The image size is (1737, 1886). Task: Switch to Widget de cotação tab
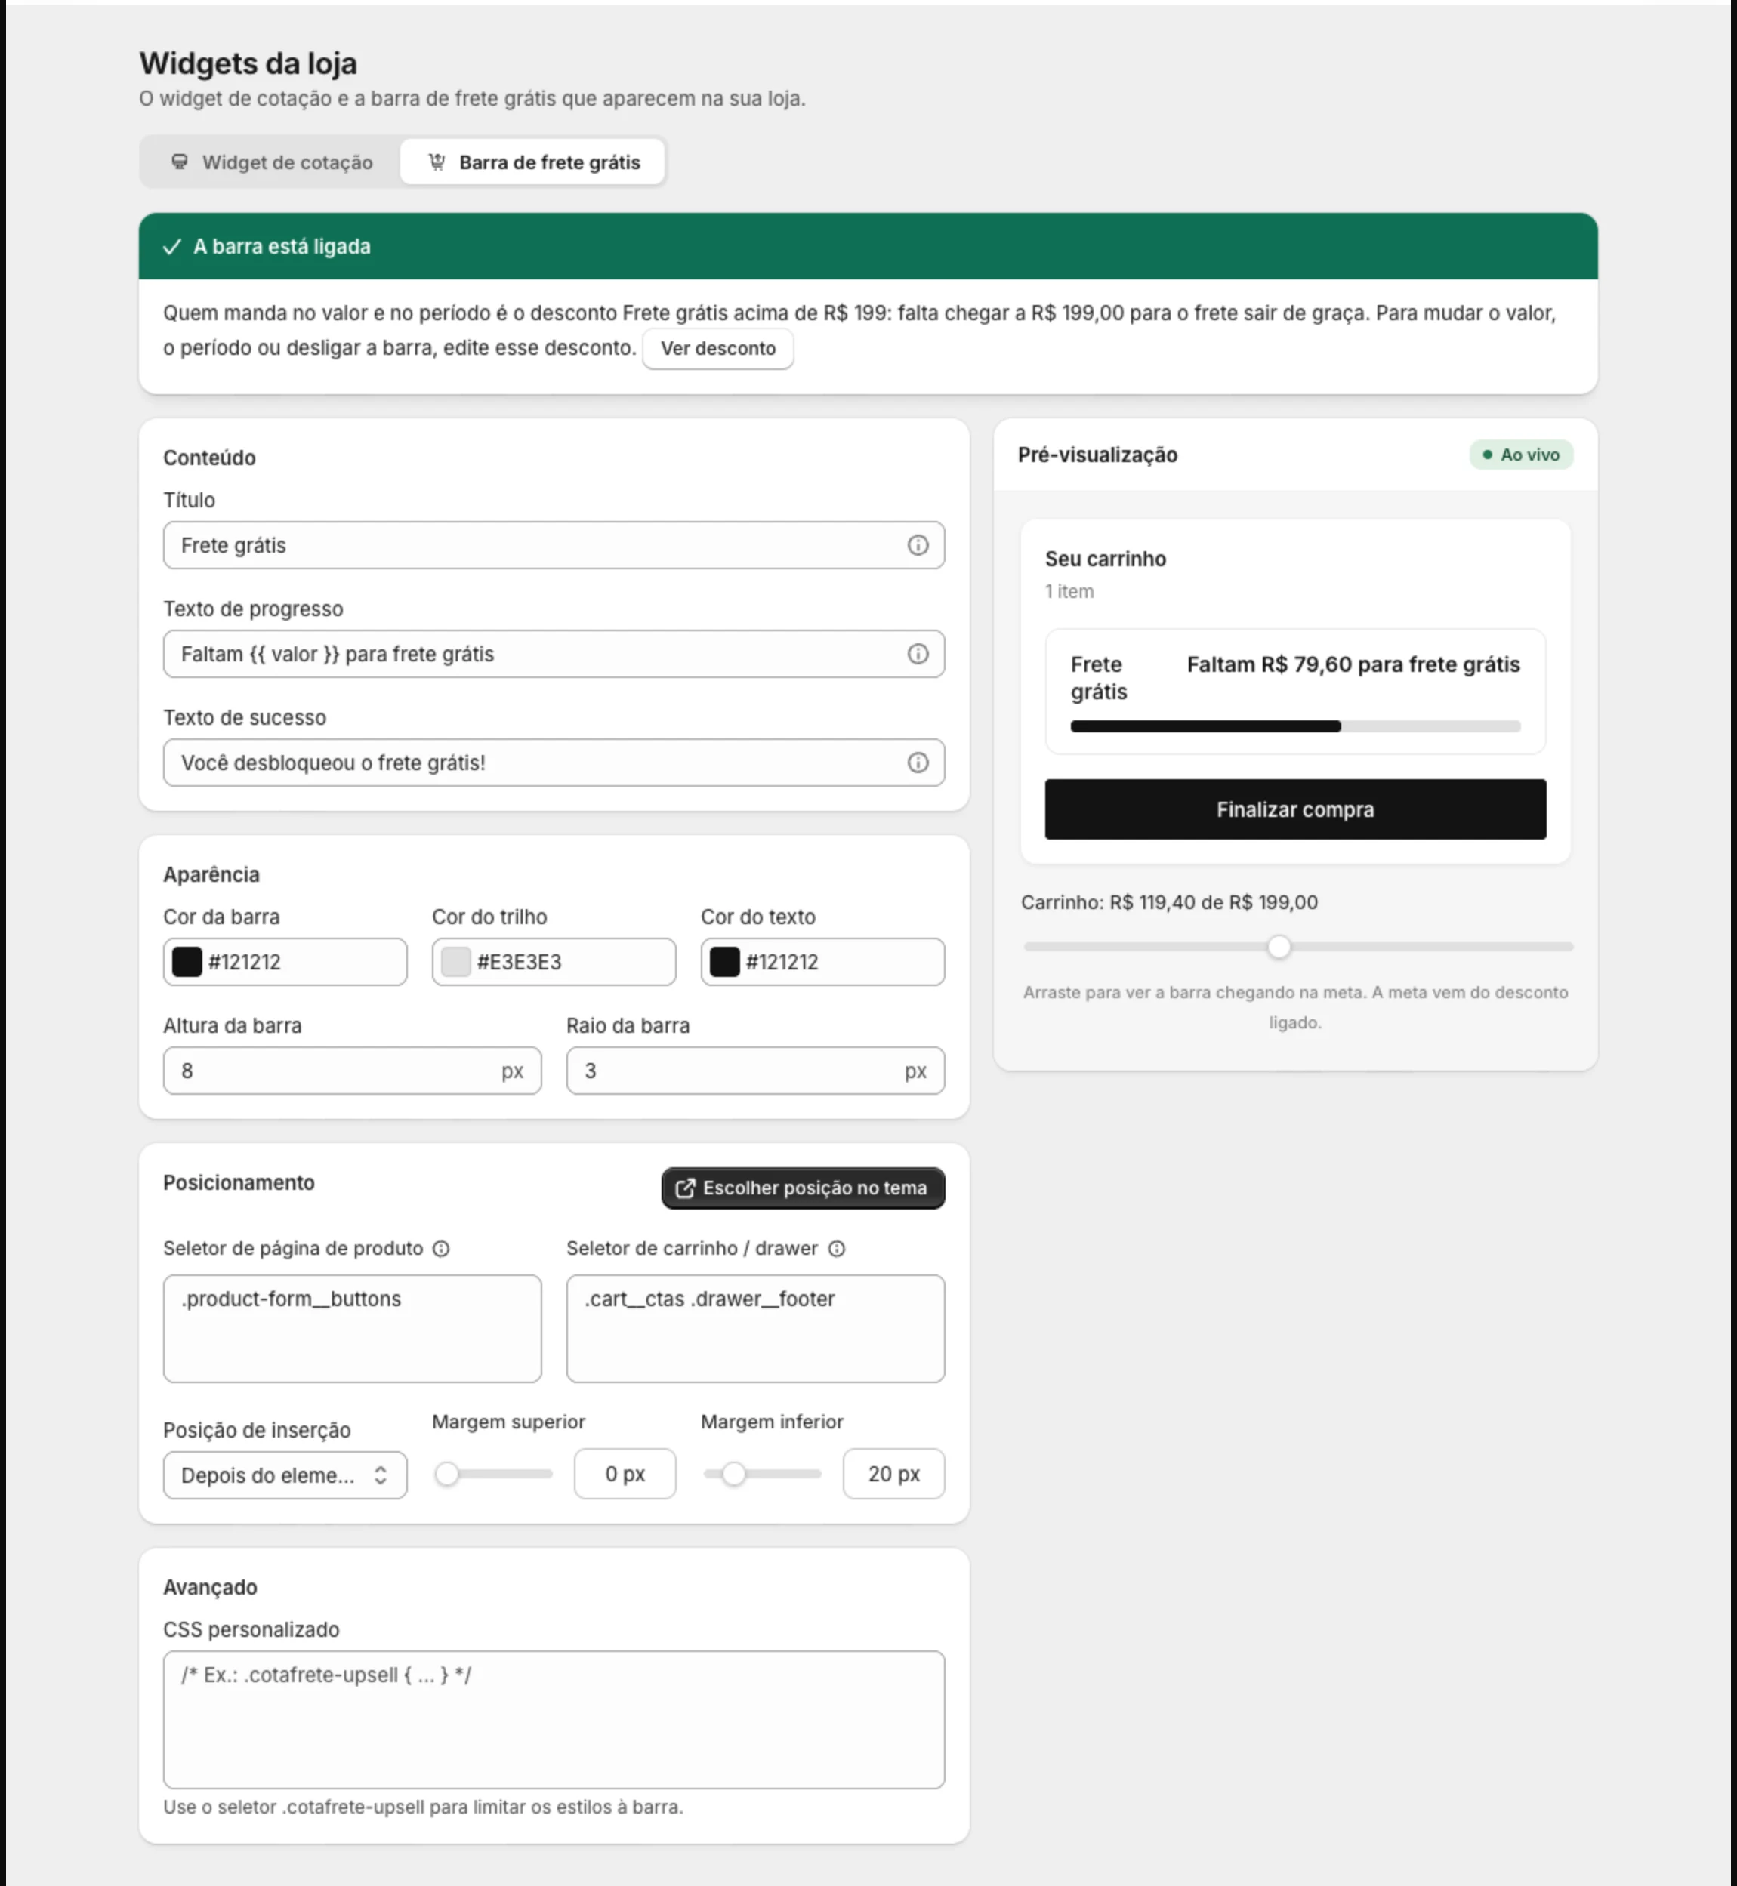(272, 162)
